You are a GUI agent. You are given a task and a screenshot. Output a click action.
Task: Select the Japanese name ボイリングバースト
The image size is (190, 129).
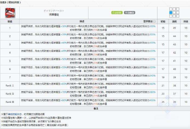(x=54, y=11)
